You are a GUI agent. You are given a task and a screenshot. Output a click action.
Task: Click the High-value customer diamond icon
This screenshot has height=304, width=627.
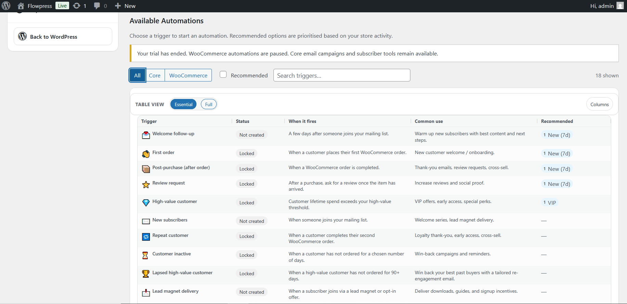[x=146, y=203]
